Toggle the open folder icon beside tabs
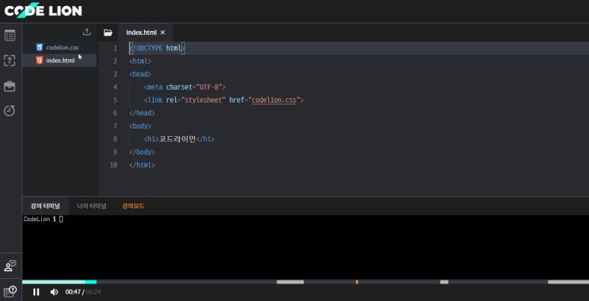 pyautogui.click(x=108, y=33)
